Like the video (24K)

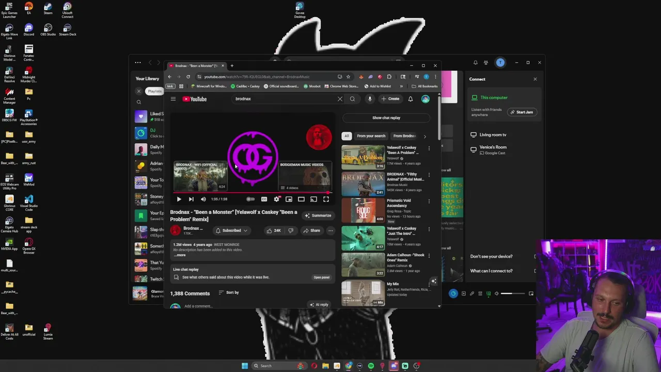[x=273, y=230]
